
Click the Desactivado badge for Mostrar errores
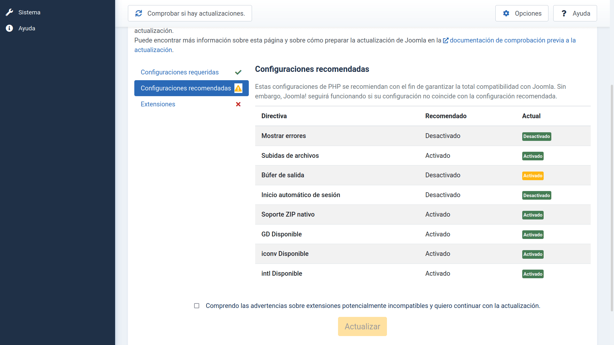tap(537, 136)
